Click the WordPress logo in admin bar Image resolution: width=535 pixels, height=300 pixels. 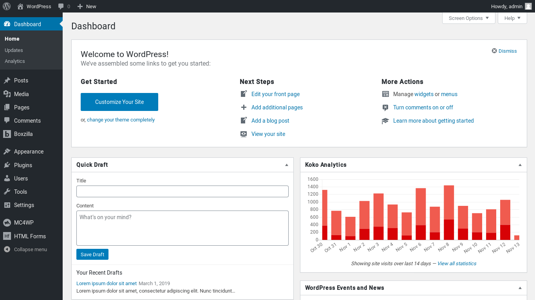6,6
